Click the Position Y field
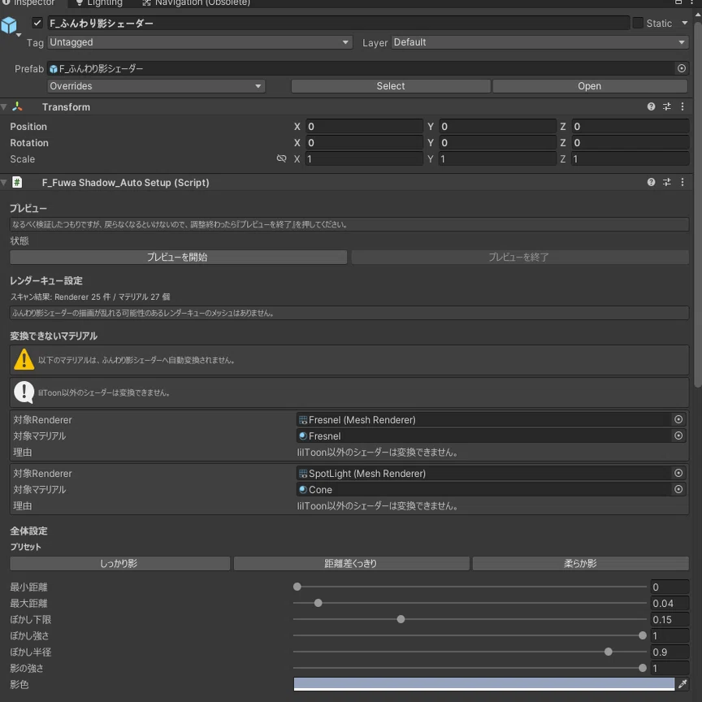This screenshot has width=702, height=702. 497,126
